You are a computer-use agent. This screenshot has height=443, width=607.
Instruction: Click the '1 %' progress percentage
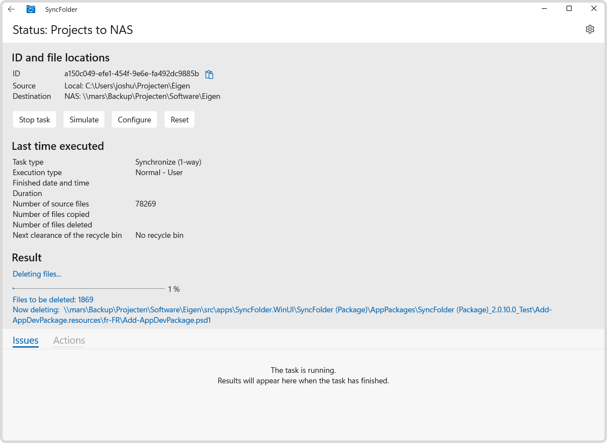[x=174, y=289]
